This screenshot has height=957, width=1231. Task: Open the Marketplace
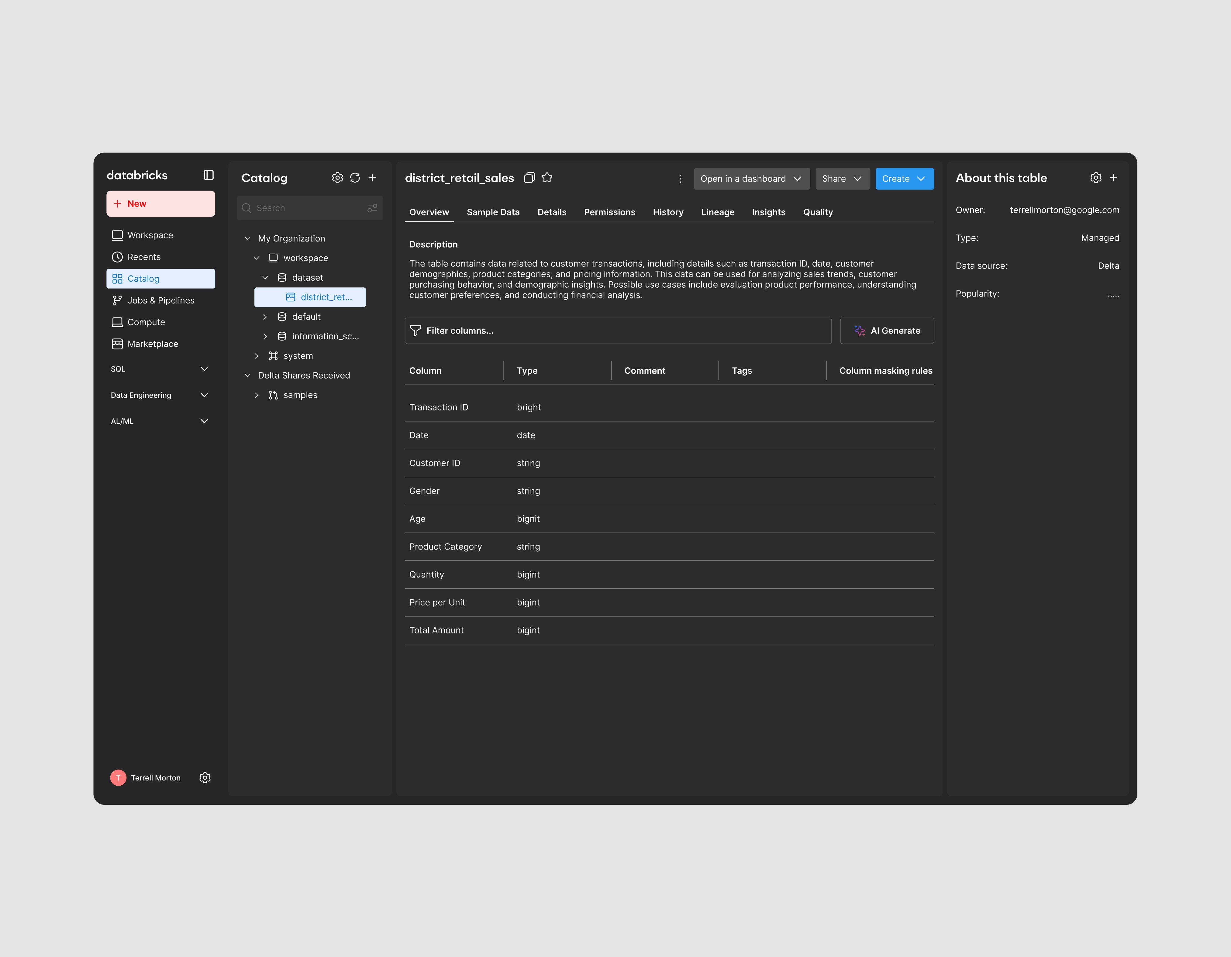pos(152,344)
